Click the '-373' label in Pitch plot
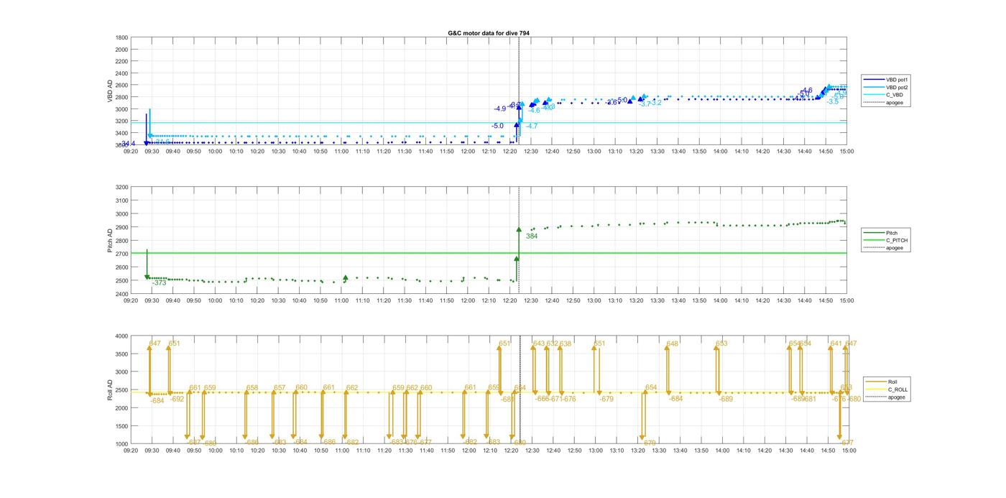Image resolution: width=1006 pixels, height=498 pixels. click(x=159, y=283)
